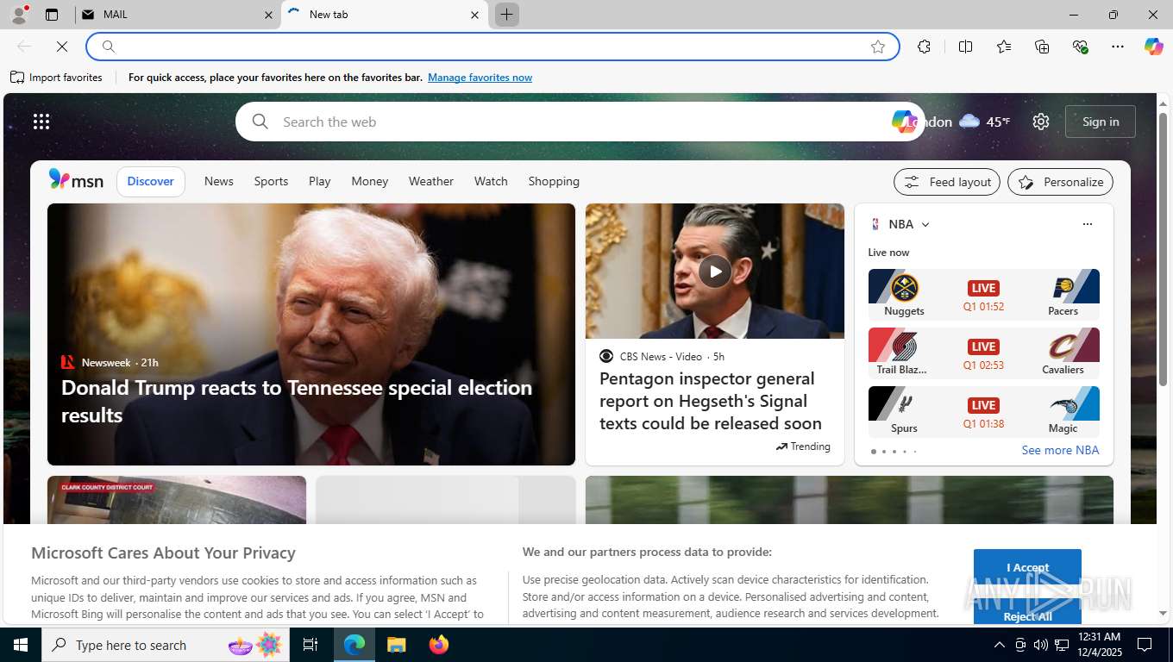Open NBA card more options ellipsis
Screen dimensions: 1173x662
1087,224
